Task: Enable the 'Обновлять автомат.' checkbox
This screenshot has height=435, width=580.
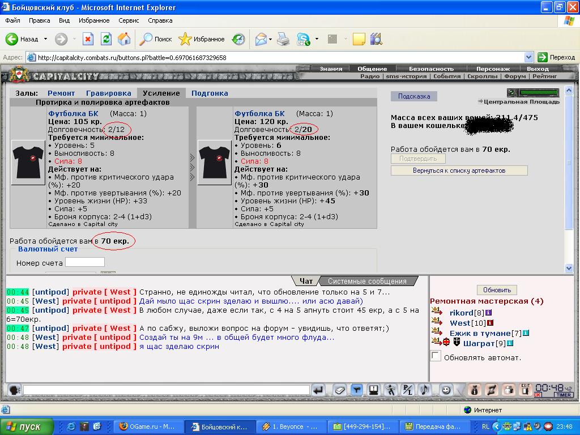Action: (x=436, y=356)
